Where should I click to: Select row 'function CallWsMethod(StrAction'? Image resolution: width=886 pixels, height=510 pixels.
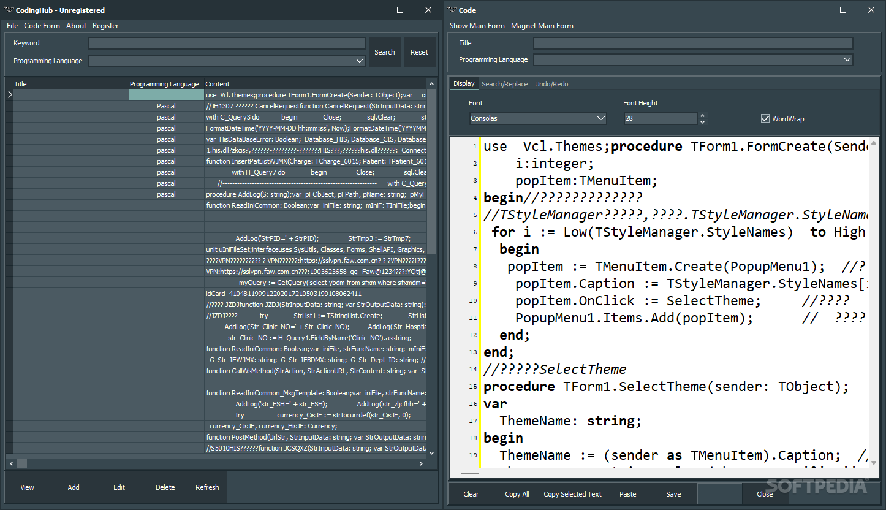(x=316, y=371)
